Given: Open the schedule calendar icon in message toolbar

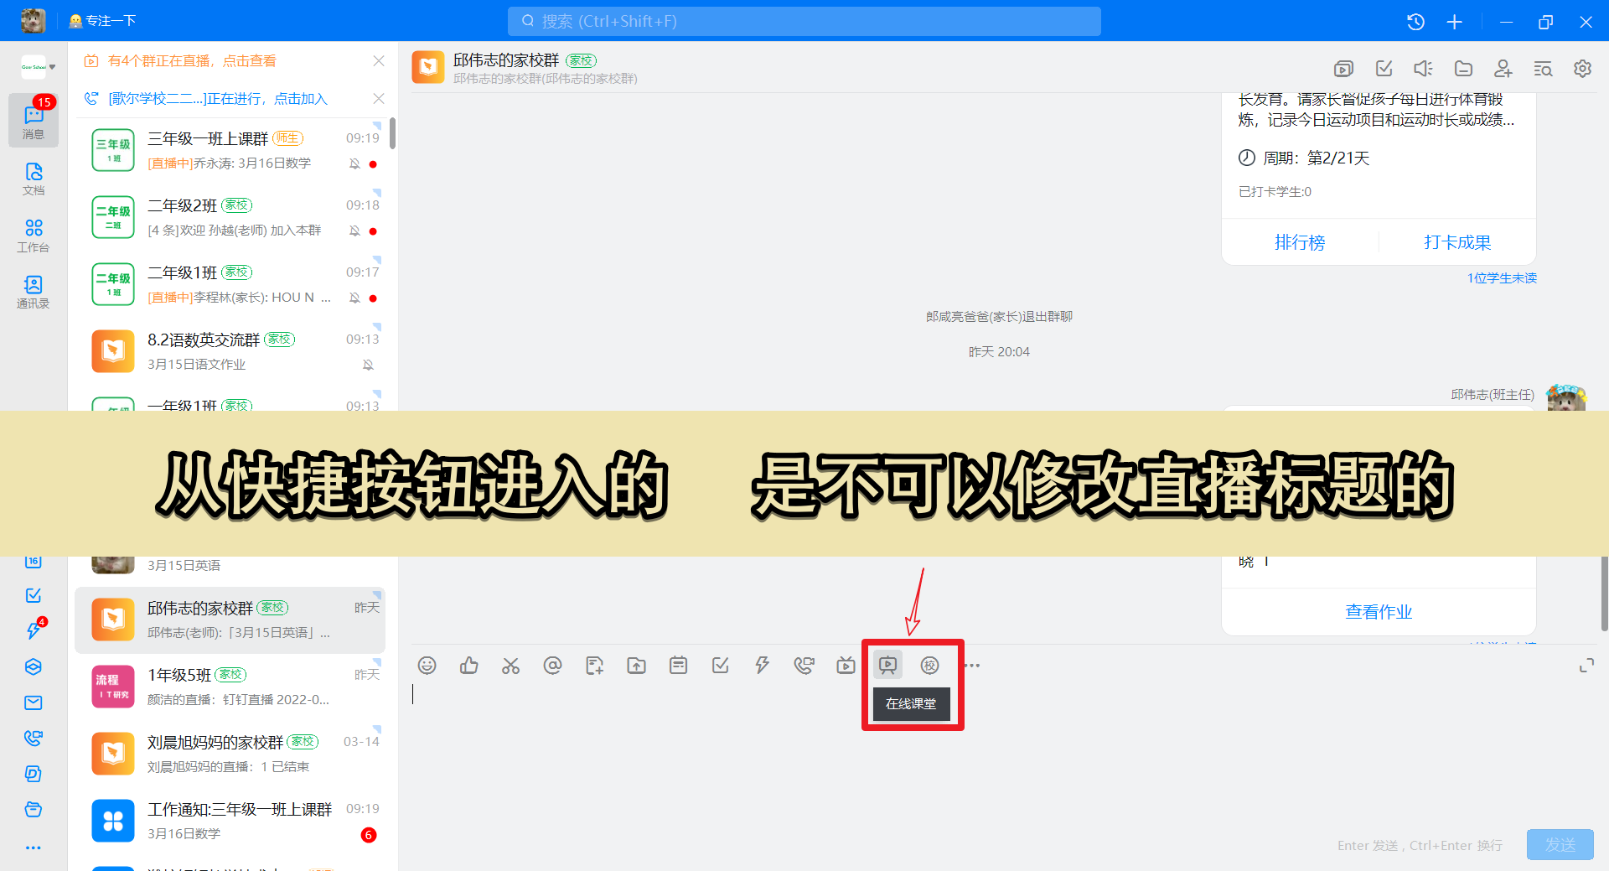Looking at the screenshot, I should [x=679, y=666].
